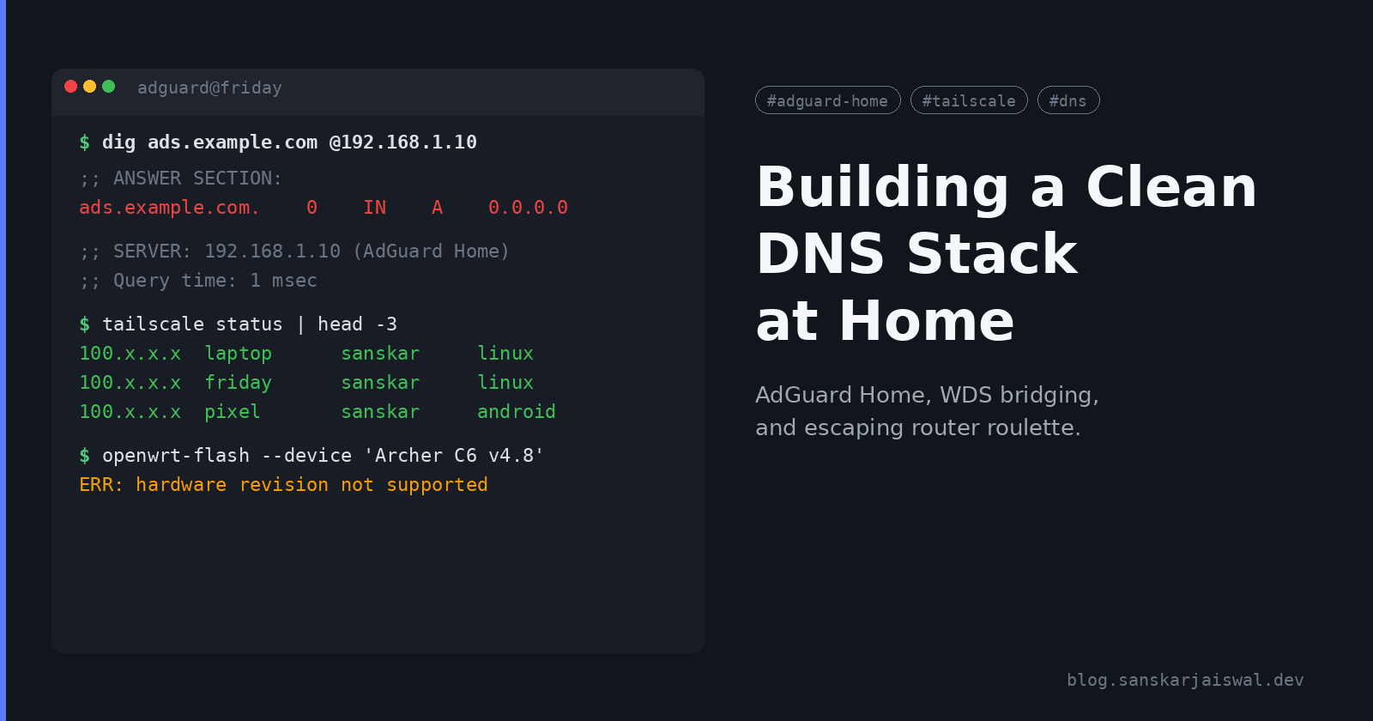This screenshot has width=1373, height=721.
Task: Open the blog.sanskarjaiswal.dev link
Action: click(1185, 680)
